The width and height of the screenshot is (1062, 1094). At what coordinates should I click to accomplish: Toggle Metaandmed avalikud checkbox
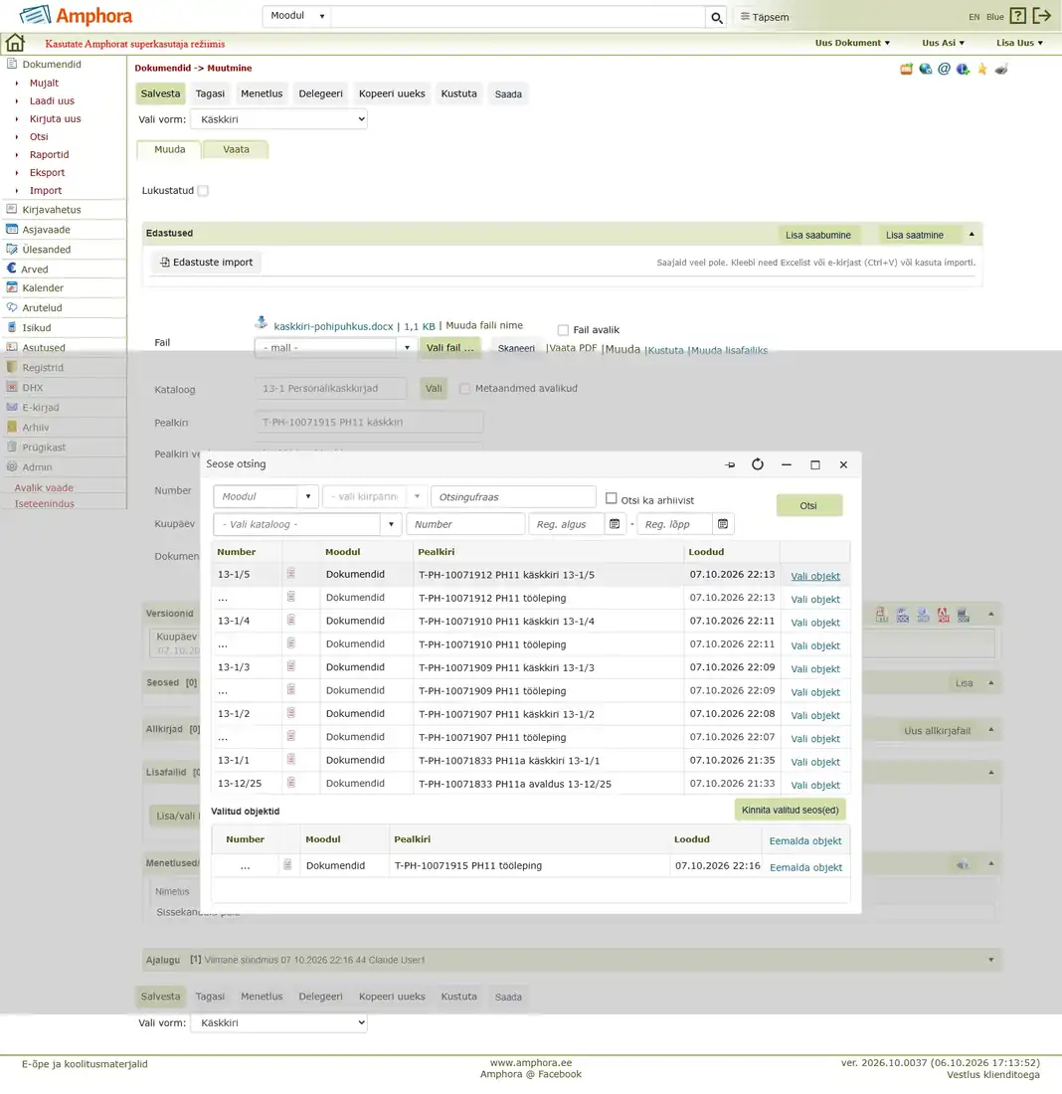[x=464, y=389]
